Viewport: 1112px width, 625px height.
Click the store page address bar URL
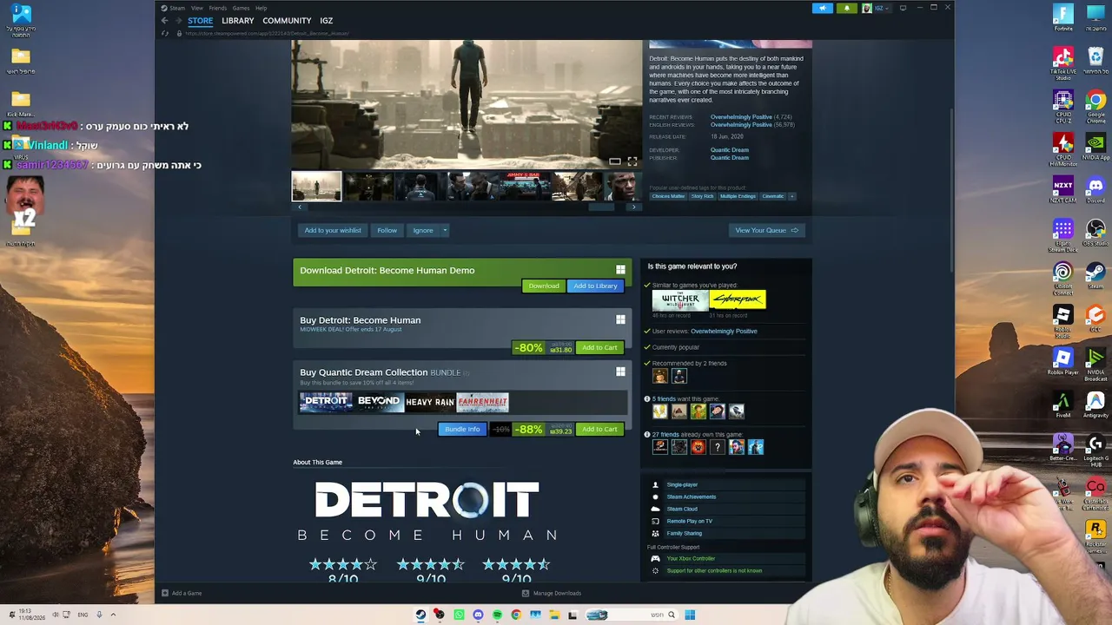point(267,34)
